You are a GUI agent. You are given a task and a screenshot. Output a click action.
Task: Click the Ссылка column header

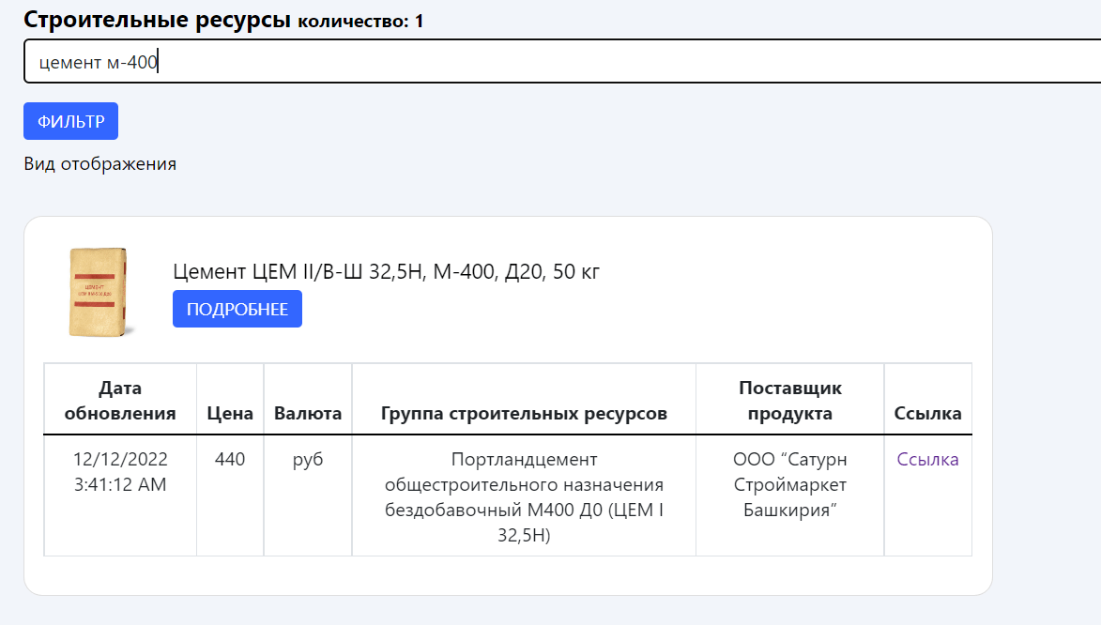[x=927, y=413]
